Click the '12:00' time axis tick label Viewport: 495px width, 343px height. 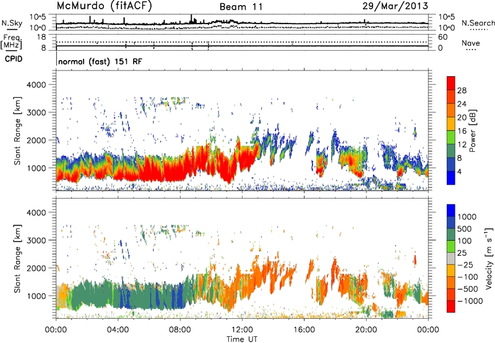[242, 330]
